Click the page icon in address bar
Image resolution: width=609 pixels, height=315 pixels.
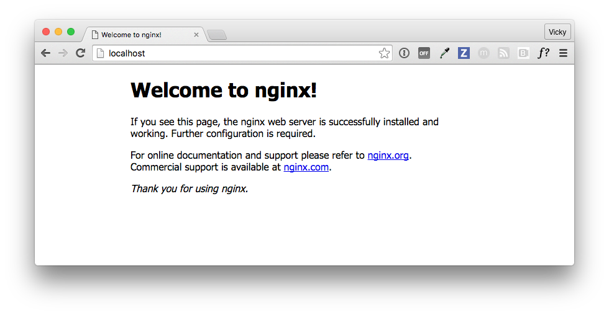click(100, 53)
